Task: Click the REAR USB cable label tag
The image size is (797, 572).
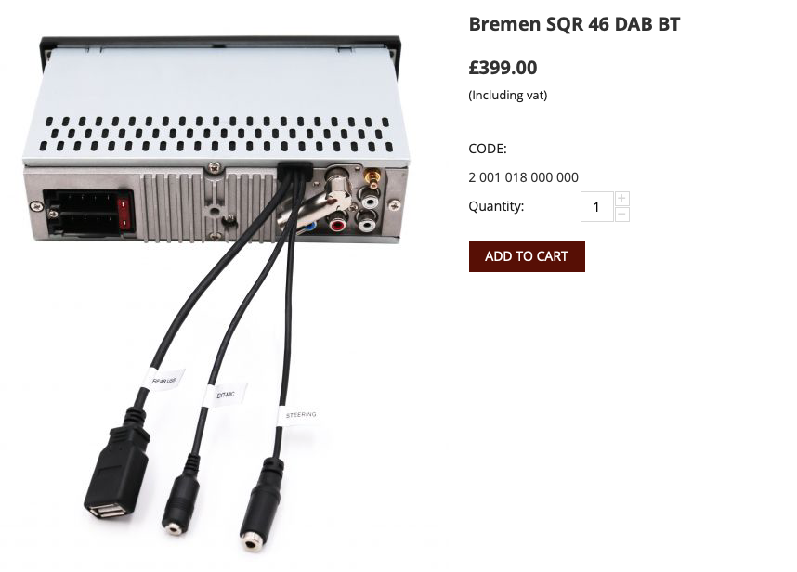Action: [163, 380]
